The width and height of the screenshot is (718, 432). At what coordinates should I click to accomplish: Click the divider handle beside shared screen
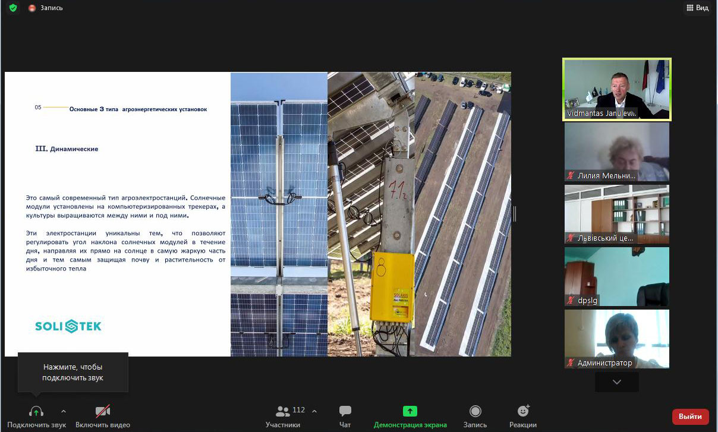point(514,214)
